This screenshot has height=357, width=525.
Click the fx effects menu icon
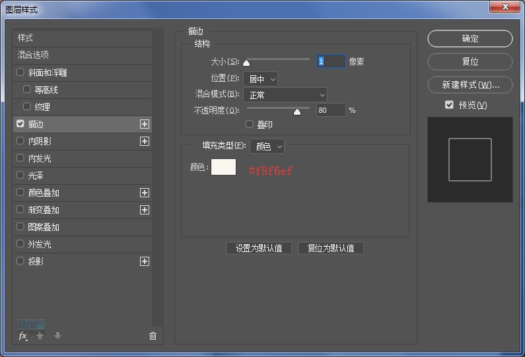(x=22, y=336)
